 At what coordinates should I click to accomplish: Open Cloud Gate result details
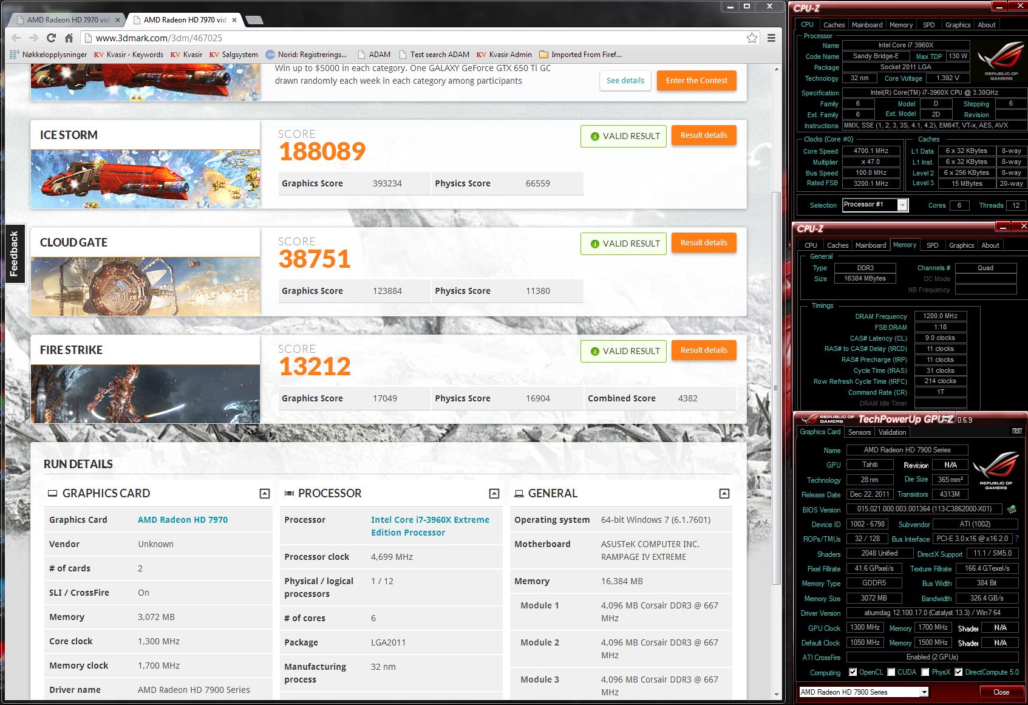pos(704,243)
